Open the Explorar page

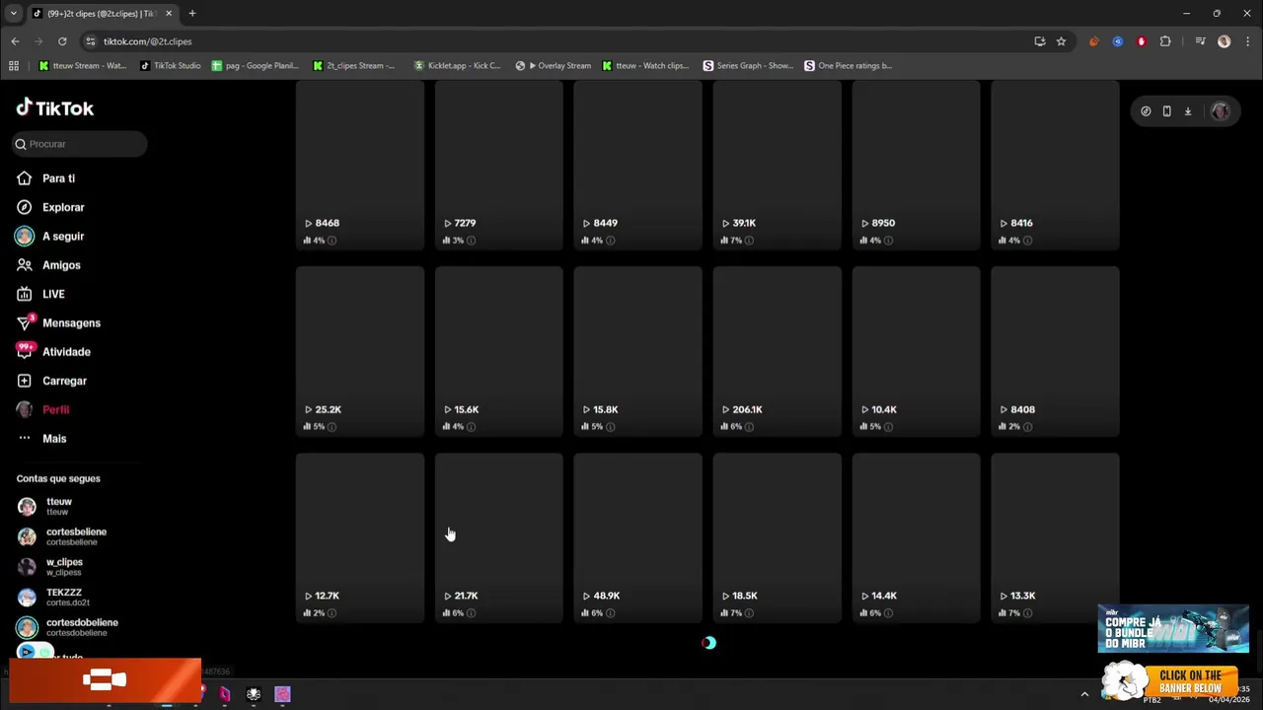(x=63, y=207)
